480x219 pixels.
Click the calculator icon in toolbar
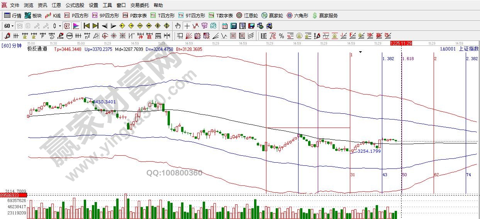coord(233,26)
